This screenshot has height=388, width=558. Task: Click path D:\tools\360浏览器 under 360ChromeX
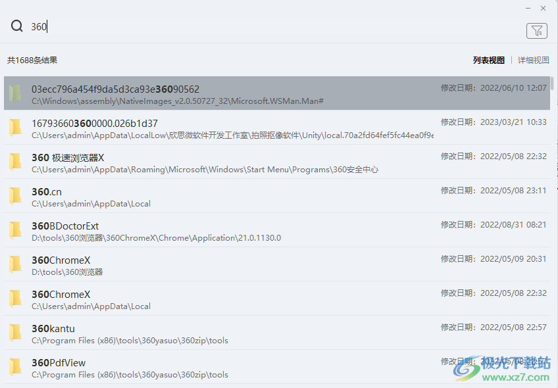tap(67, 272)
